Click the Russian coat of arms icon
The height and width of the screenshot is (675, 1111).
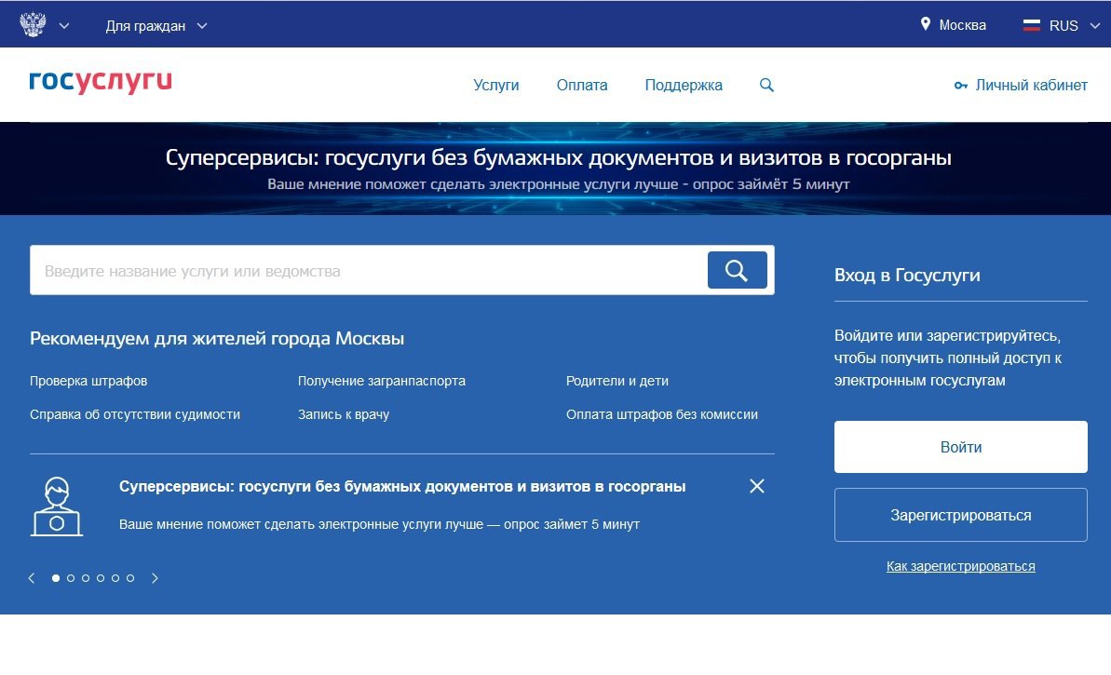tap(33, 25)
